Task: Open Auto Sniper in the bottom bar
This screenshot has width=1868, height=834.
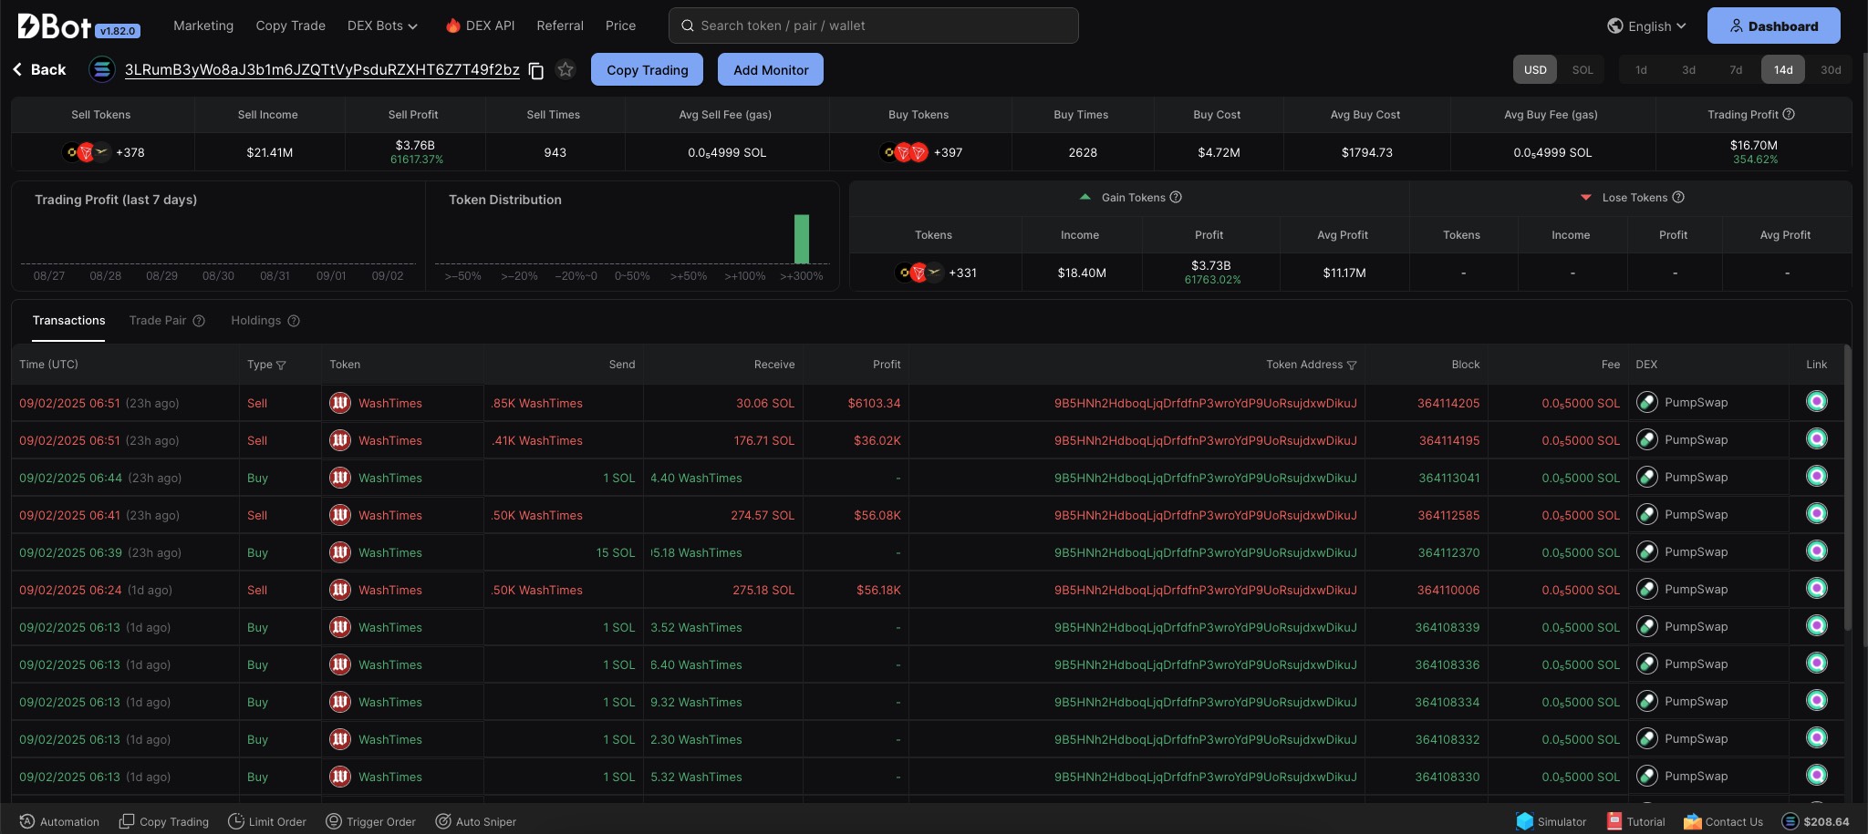Action: 475,821
